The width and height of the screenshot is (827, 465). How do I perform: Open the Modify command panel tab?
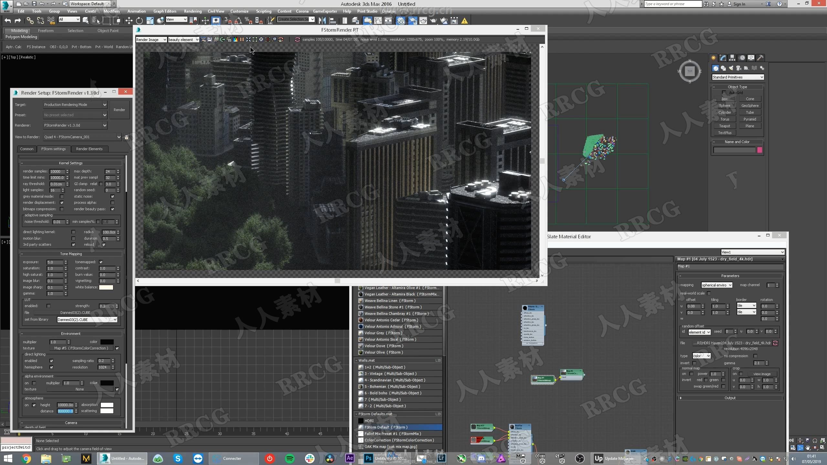pyautogui.click(x=723, y=58)
